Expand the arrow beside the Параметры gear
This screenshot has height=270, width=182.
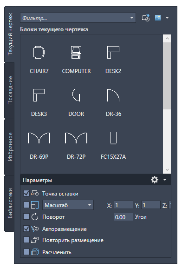[x=165, y=180]
